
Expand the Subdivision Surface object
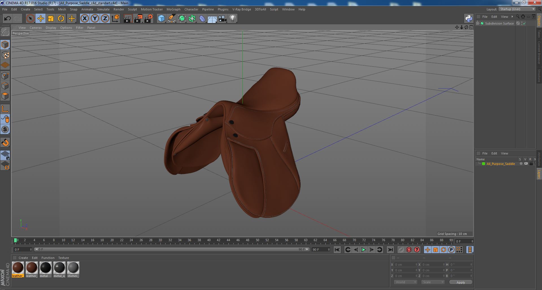click(x=477, y=23)
